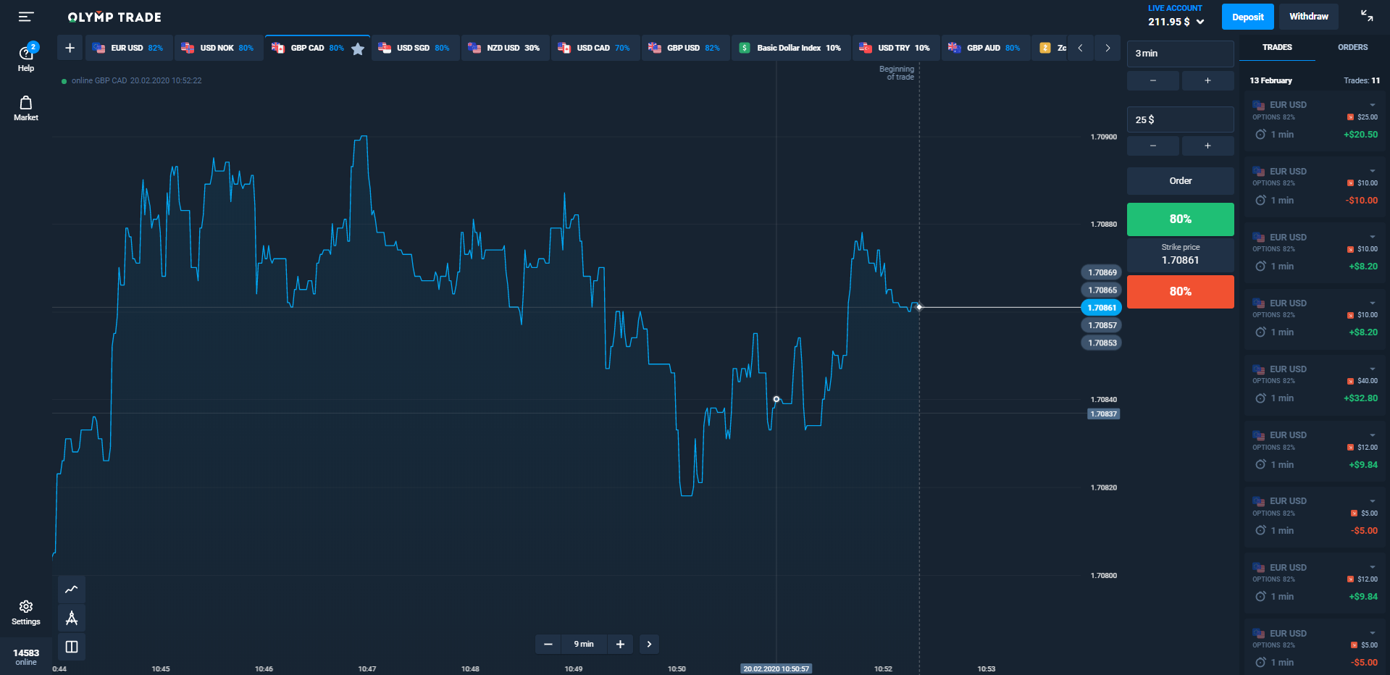Open the hamburger menu icon

26,17
